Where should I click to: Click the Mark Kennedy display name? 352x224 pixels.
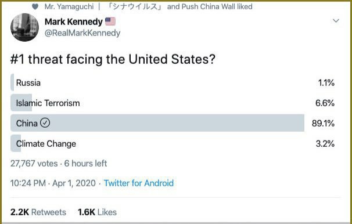point(74,21)
